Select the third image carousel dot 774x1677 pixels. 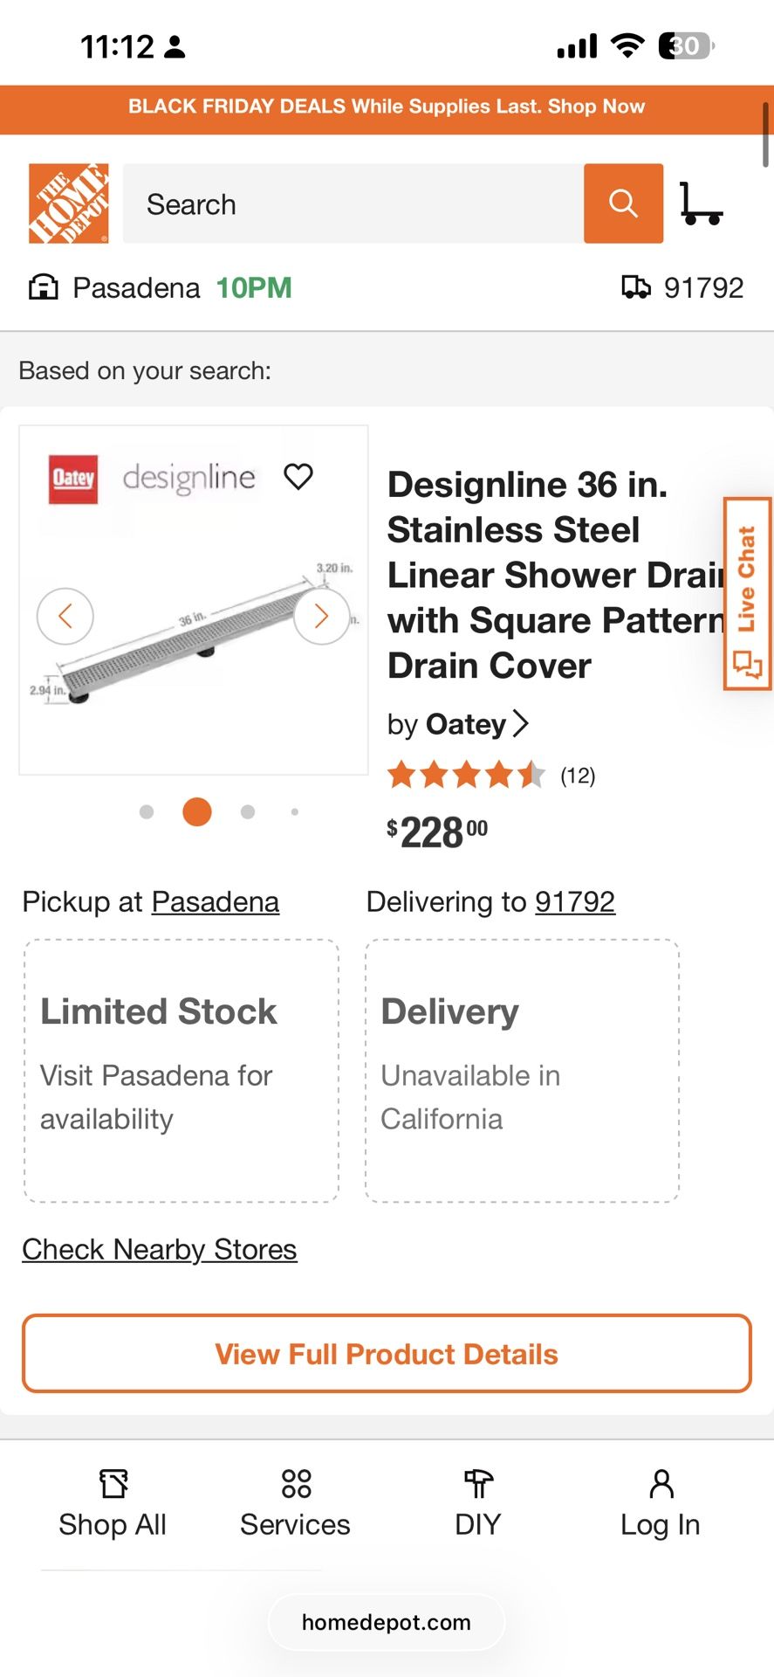248,811
